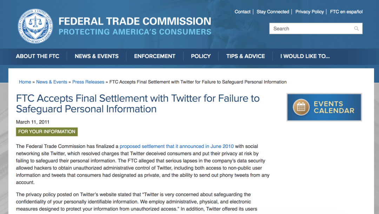Open the About the FTC menu

38,56
